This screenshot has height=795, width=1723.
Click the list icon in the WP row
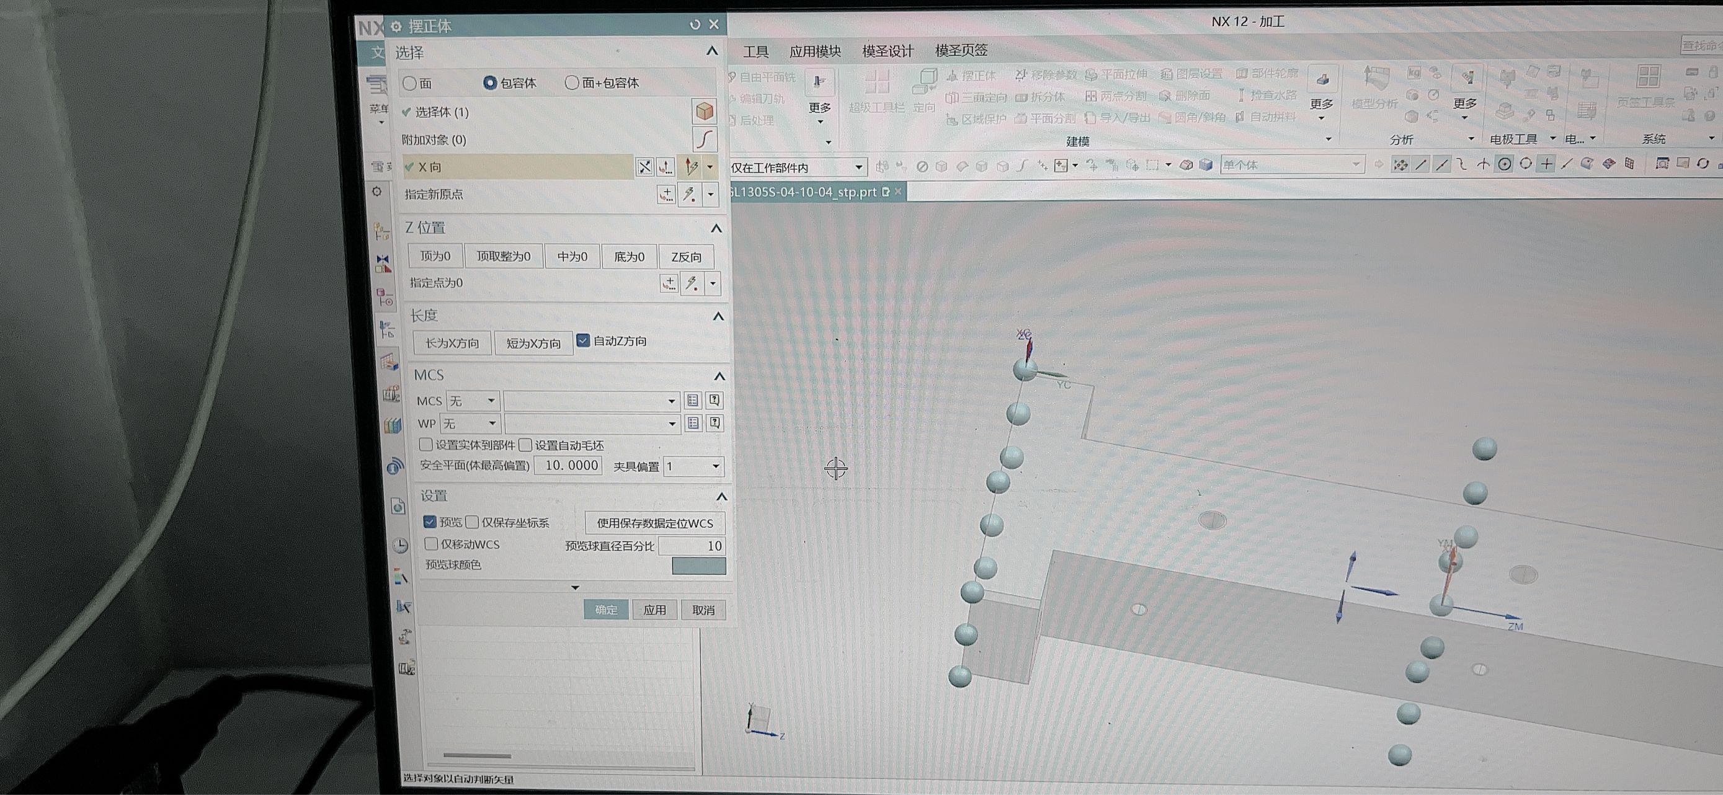coord(693,424)
